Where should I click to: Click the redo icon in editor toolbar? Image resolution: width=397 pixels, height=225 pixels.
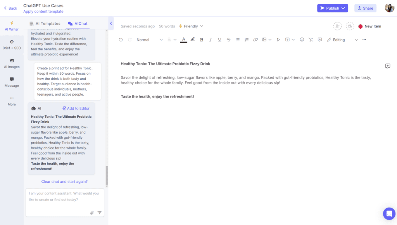pyautogui.click(x=129, y=40)
